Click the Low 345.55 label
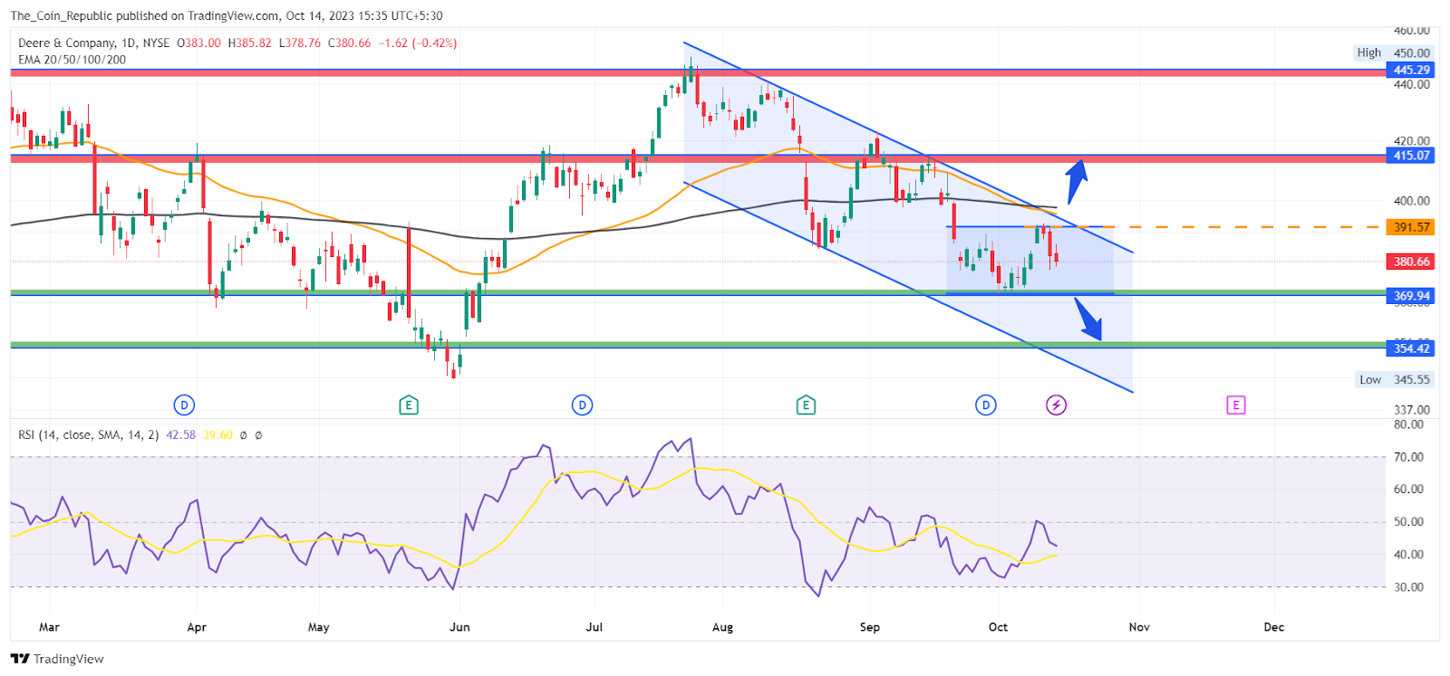The width and height of the screenshot is (1450, 676). 1395,380
